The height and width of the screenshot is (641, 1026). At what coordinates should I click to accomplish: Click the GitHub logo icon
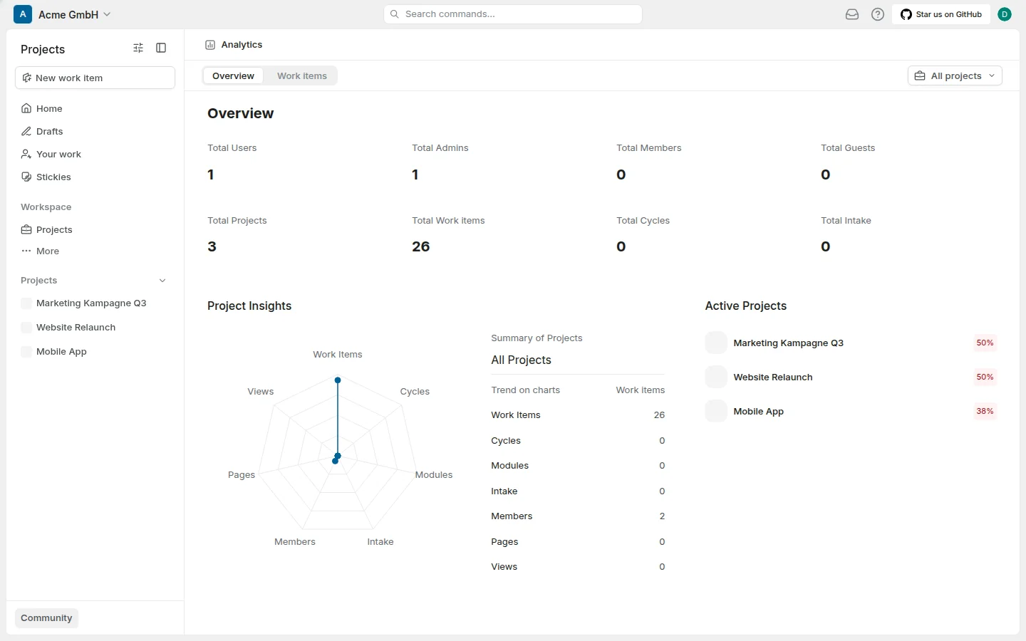point(906,14)
